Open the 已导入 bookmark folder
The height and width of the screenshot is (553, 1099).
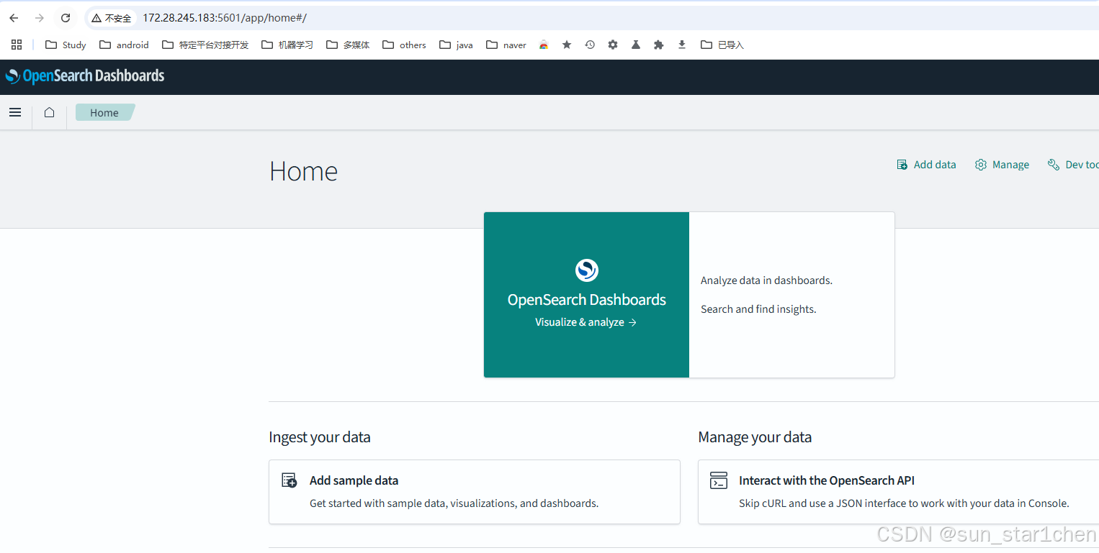pos(722,45)
